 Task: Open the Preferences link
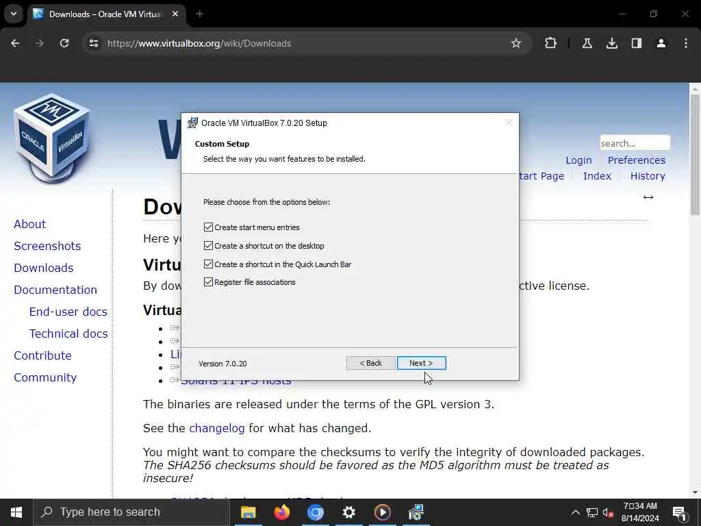coord(636,160)
